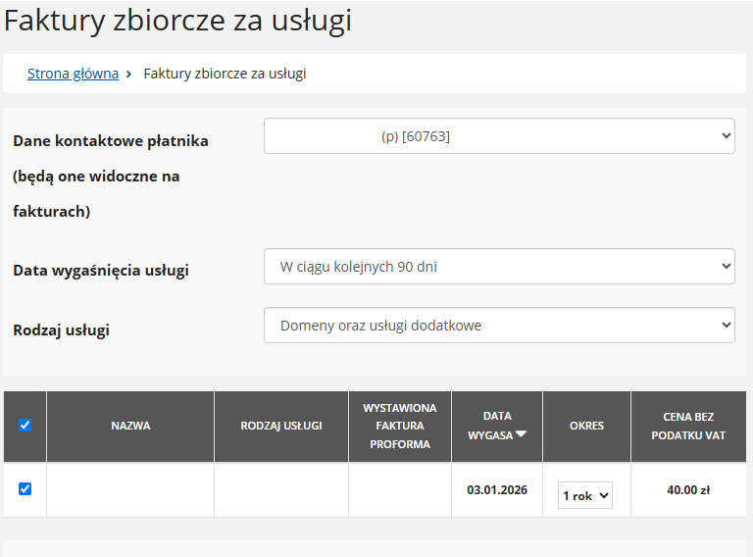The width and height of the screenshot is (753, 557).
Task: Open the payer contact dropdown showing [60763]
Action: point(499,136)
